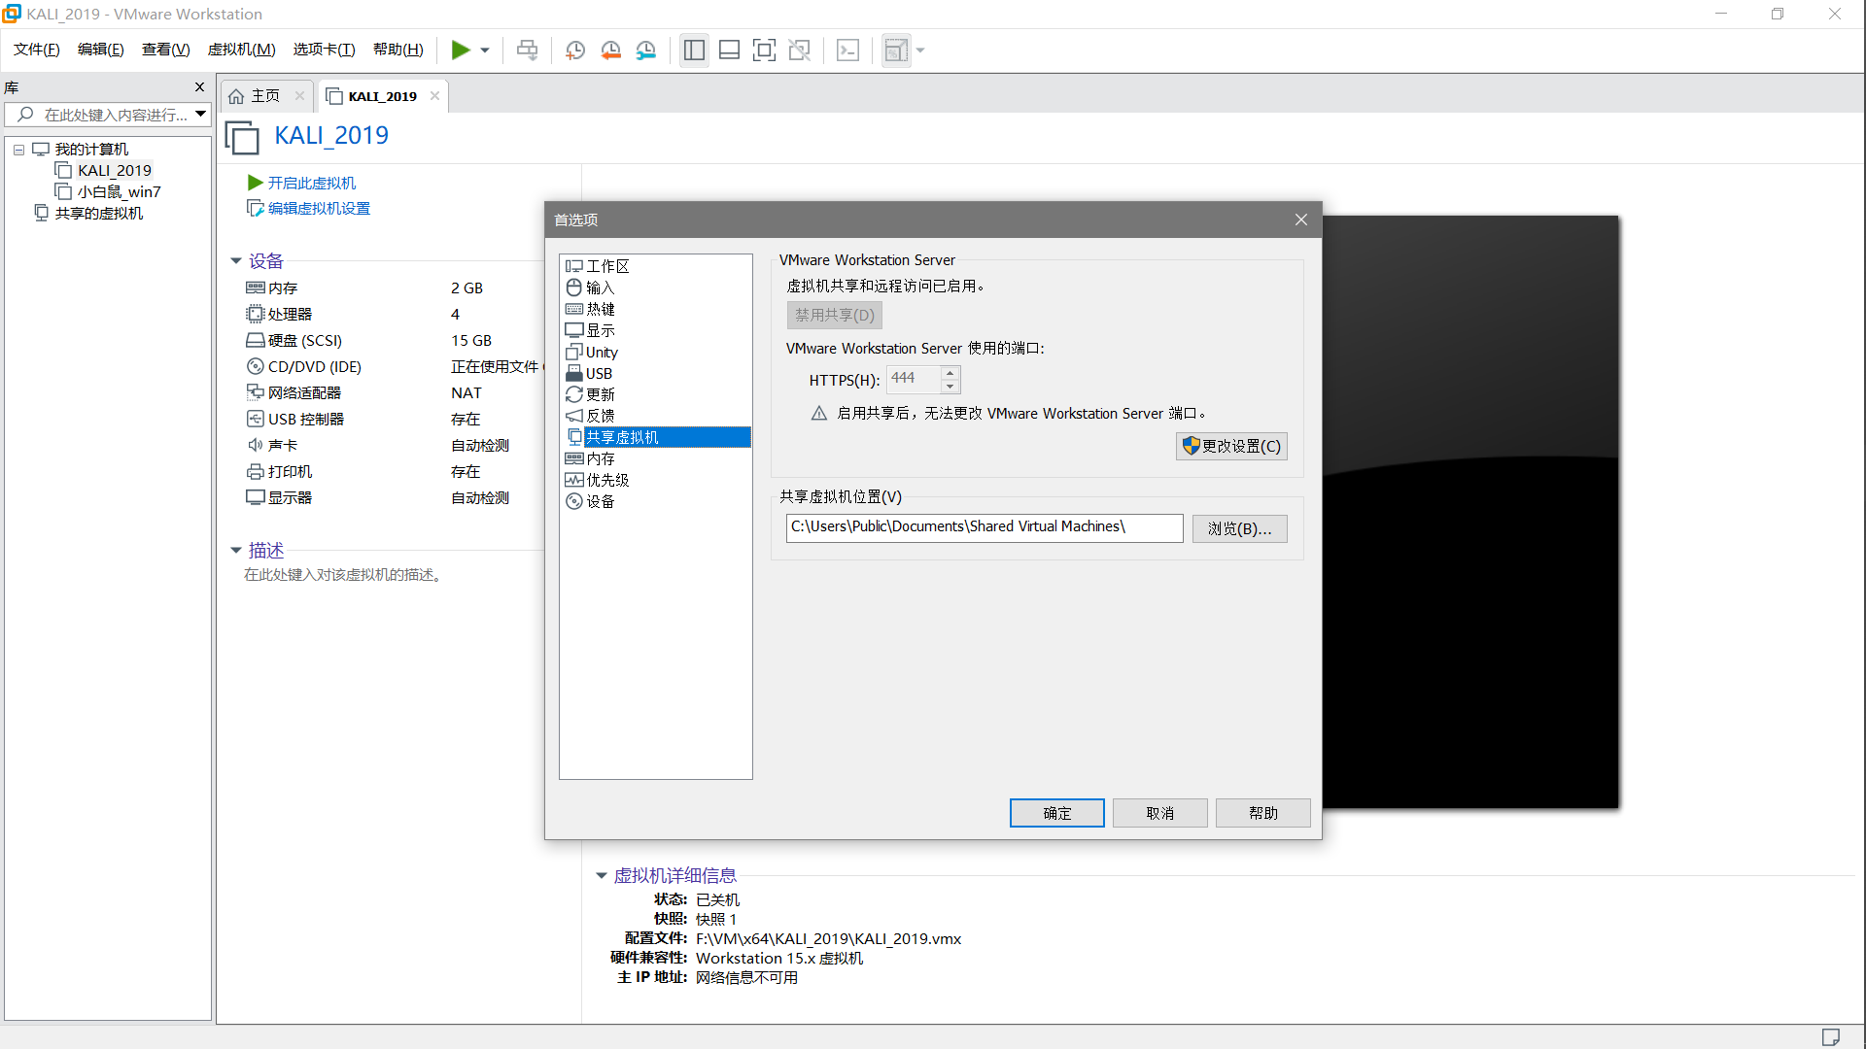The image size is (1866, 1049).
Task: Open the power options dropdown arrow
Action: tap(485, 51)
